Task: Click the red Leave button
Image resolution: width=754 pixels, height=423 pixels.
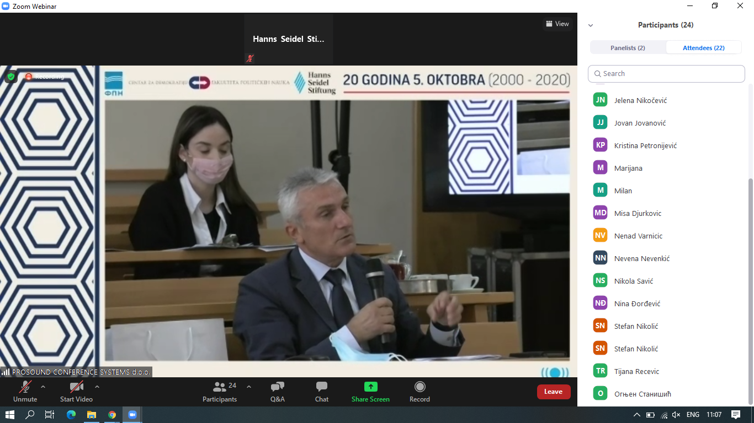Action: (x=553, y=392)
